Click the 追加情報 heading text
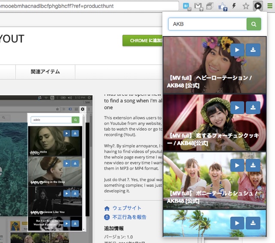 (x=114, y=228)
